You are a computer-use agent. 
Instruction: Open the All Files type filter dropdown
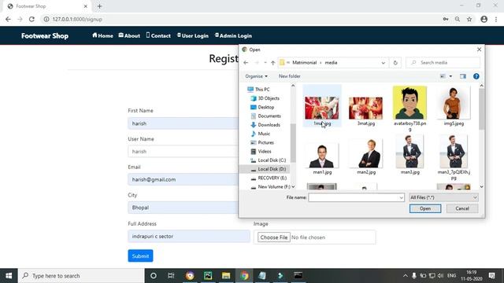pos(443,197)
